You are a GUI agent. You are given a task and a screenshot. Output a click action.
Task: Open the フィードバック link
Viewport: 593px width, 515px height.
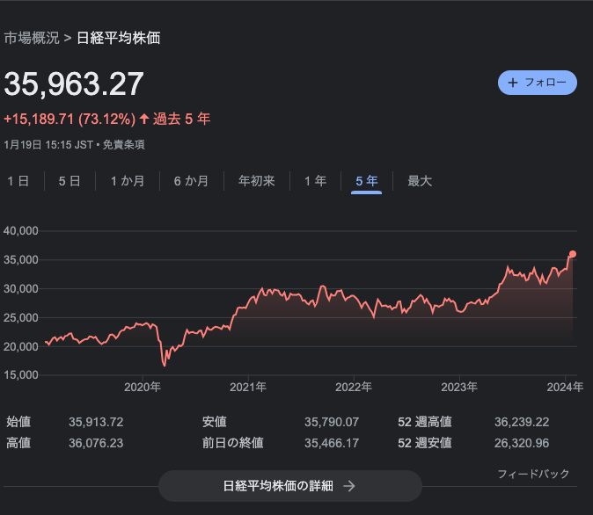pyautogui.click(x=533, y=474)
